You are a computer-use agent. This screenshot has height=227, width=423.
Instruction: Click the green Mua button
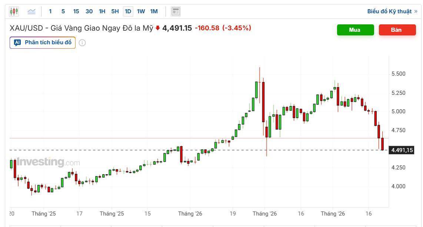355,30
